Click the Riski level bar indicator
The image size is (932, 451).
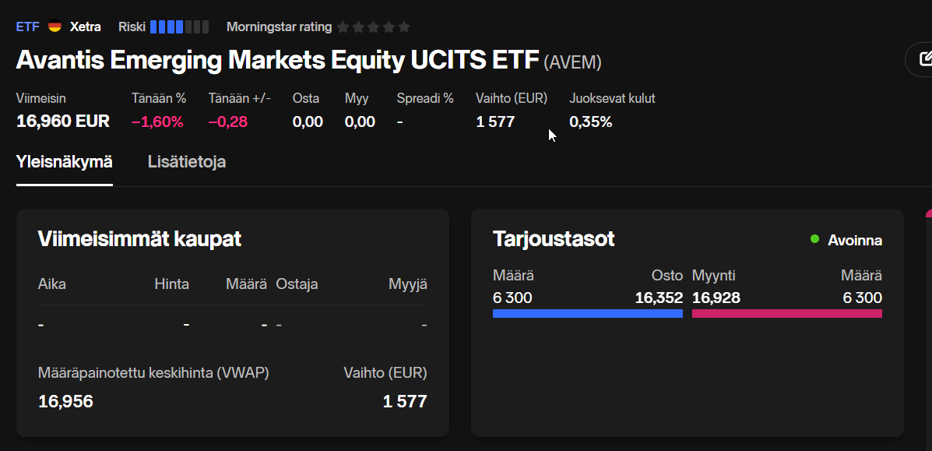(179, 26)
